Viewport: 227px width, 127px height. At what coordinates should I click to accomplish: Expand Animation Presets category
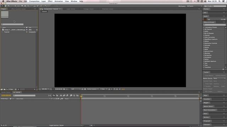(204, 27)
